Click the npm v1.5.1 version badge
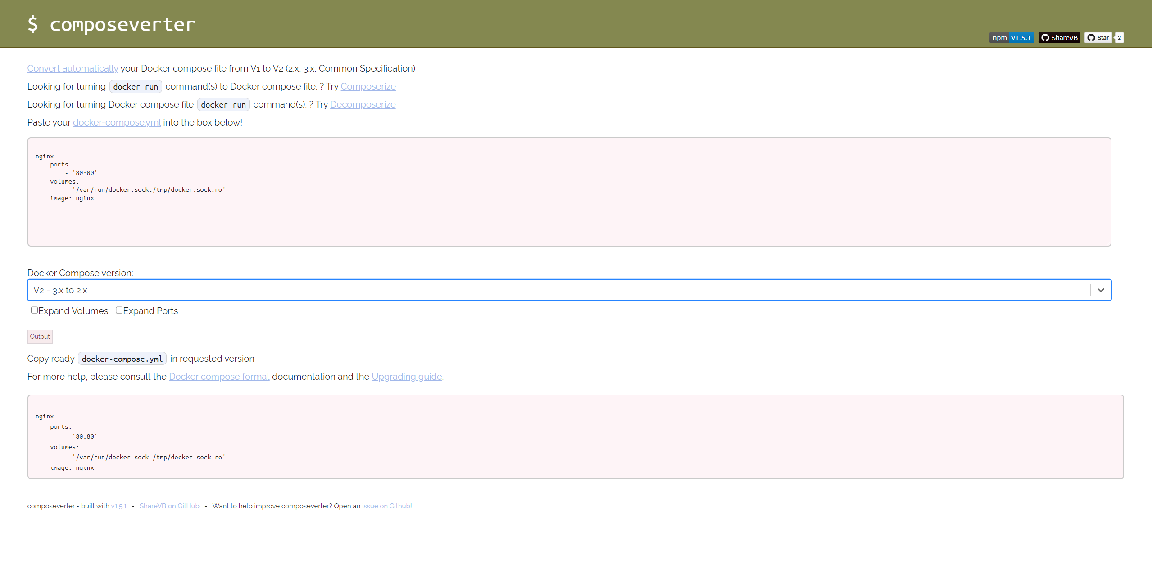Viewport: 1152px width, 588px height. tap(1011, 38)
